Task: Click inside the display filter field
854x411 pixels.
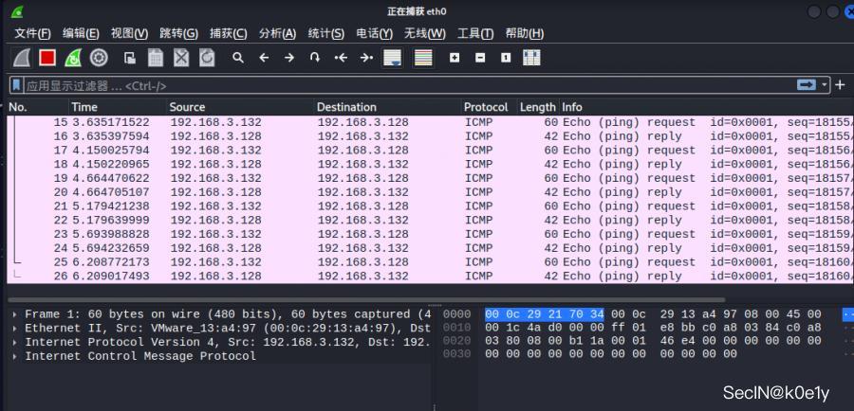Action: (x=380, y=85)
